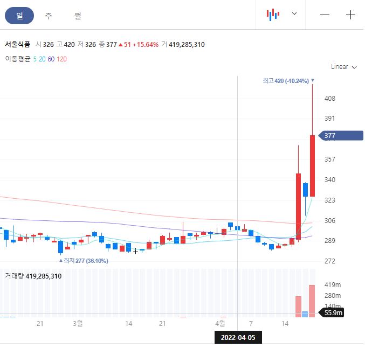
Task: Click the +15.64% change value
Action: click(146, 44)
